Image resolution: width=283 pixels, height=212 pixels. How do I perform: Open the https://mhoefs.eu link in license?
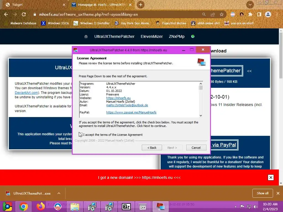click(118, 98)
